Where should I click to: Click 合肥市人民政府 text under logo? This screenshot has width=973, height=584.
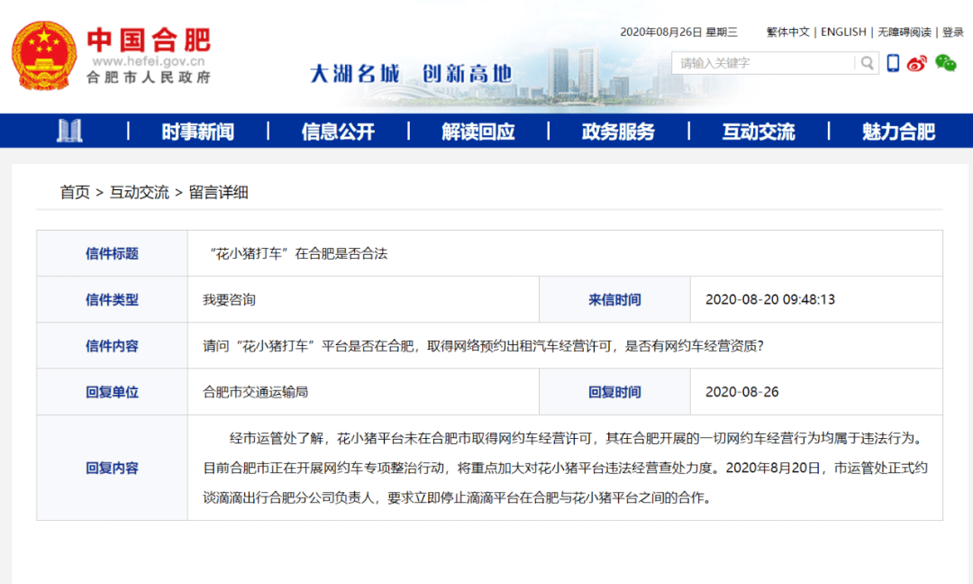point(149,78)
